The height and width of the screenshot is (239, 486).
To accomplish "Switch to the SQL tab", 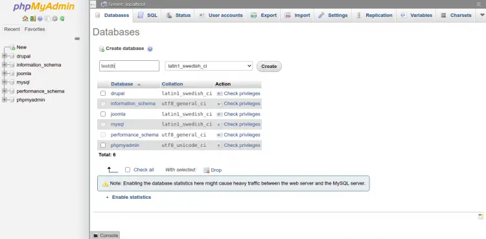I will 147,16.
